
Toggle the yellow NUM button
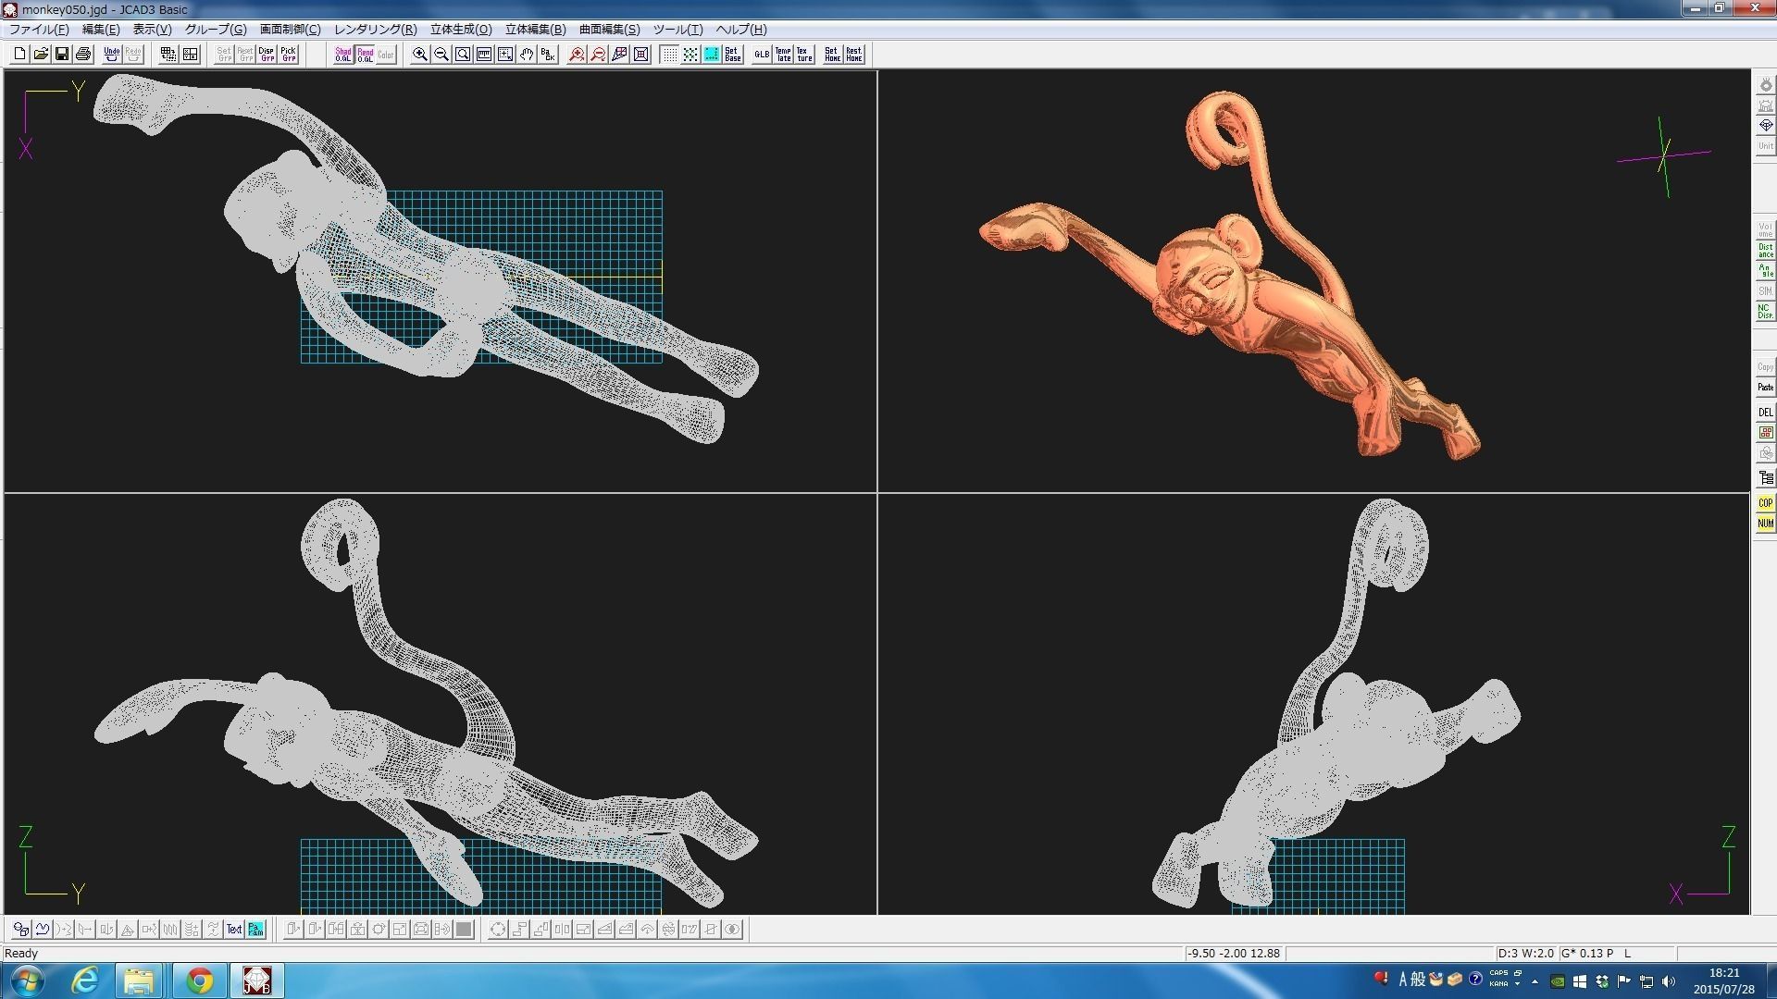pyautogui.click(x=1765, y=524)
